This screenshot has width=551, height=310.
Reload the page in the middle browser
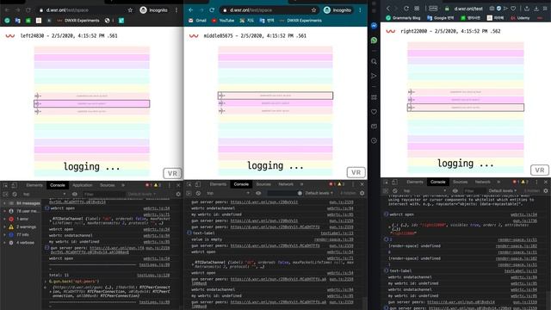click(212, 10)
